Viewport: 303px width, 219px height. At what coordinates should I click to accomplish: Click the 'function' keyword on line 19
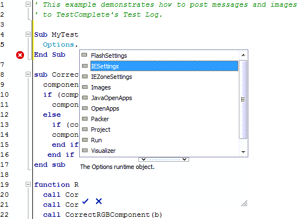[x=52, y=185]
